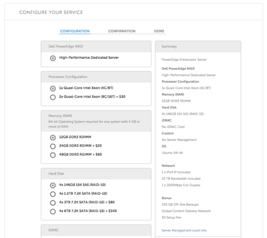The width and height of the screenshot is (267, 238).
Task: Click the Dell PowerEdge R410 section header
Action: tap(96, 46)
